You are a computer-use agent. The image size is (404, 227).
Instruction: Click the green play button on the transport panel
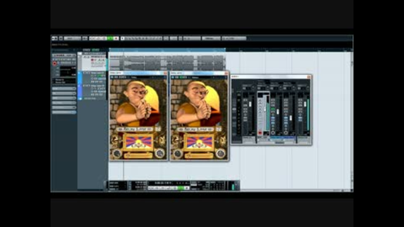(x=181, y=188)
